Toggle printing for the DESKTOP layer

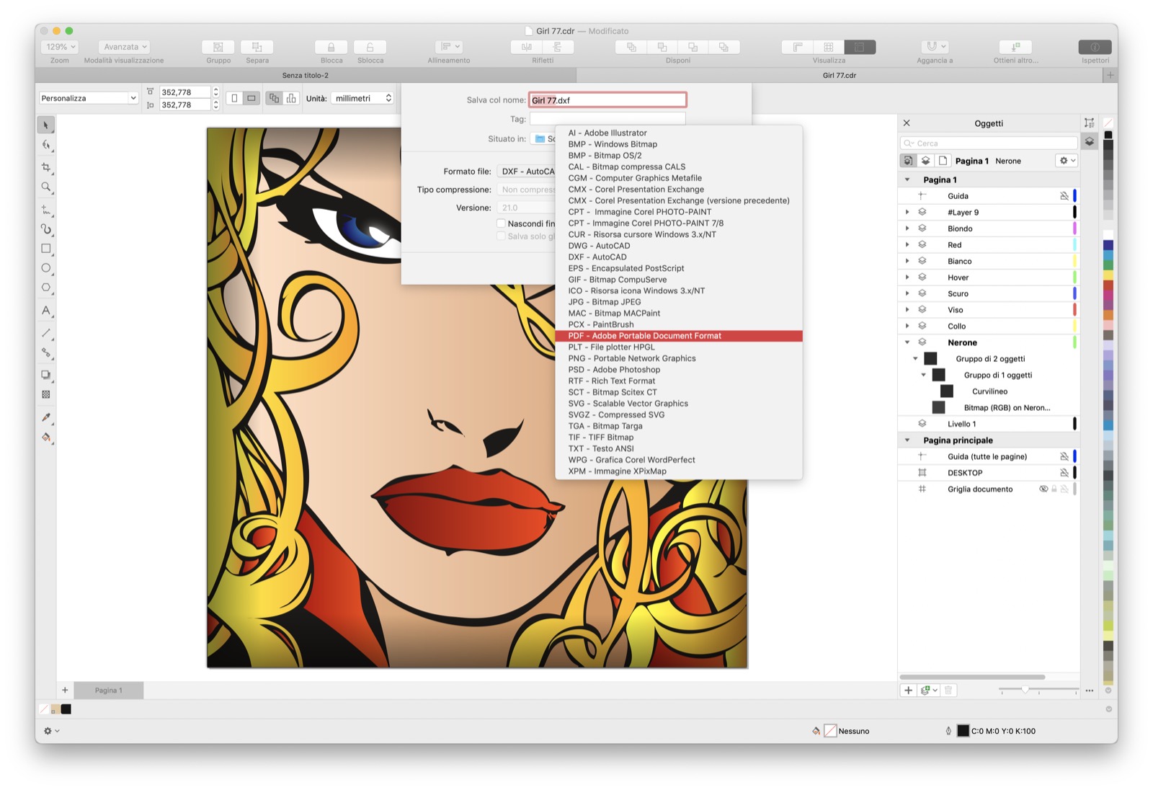coord(1064,473)
